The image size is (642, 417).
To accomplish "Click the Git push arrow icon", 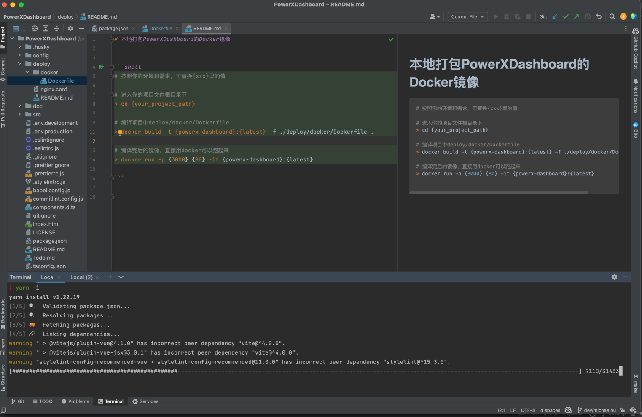I will pyautogui.click(x=577, y=16).
